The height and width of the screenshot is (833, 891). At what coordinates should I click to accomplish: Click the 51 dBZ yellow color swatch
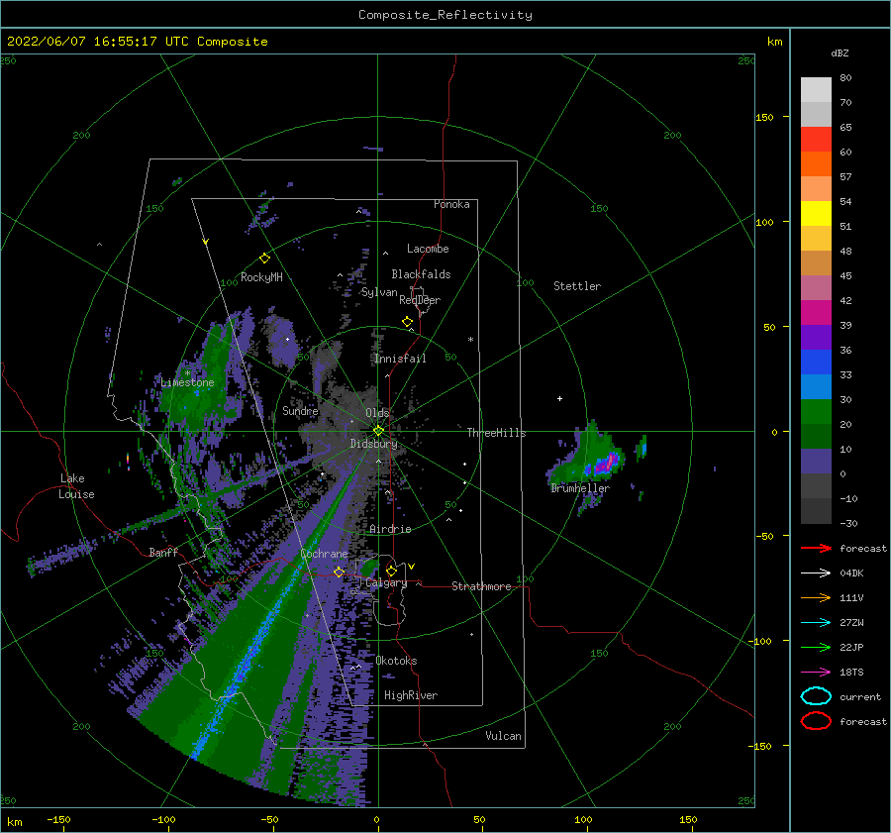816,214
